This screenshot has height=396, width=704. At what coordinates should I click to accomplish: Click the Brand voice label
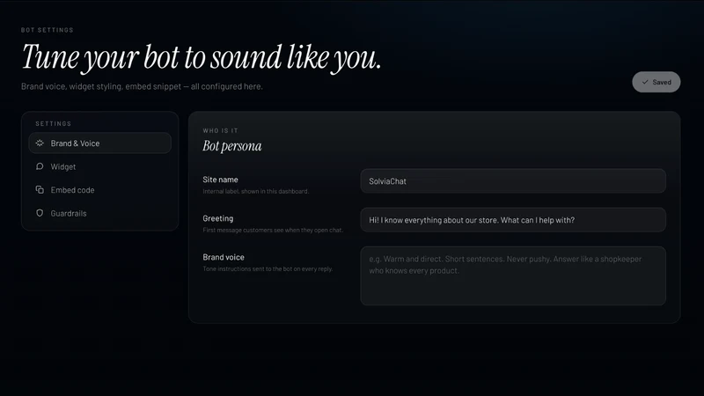224,257
